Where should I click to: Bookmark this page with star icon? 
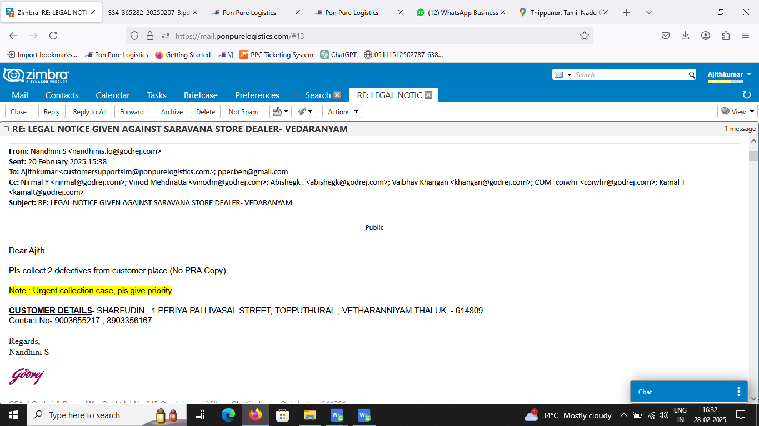pyautogui.click(x=584, y=35)
